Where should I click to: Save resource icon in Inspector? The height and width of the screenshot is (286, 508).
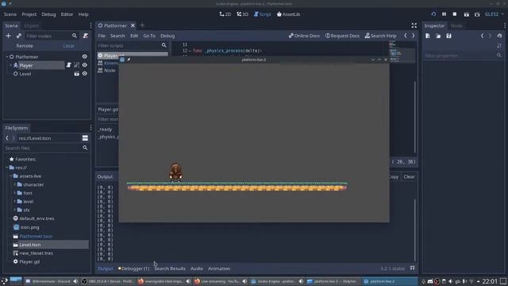tap(448, 36)
